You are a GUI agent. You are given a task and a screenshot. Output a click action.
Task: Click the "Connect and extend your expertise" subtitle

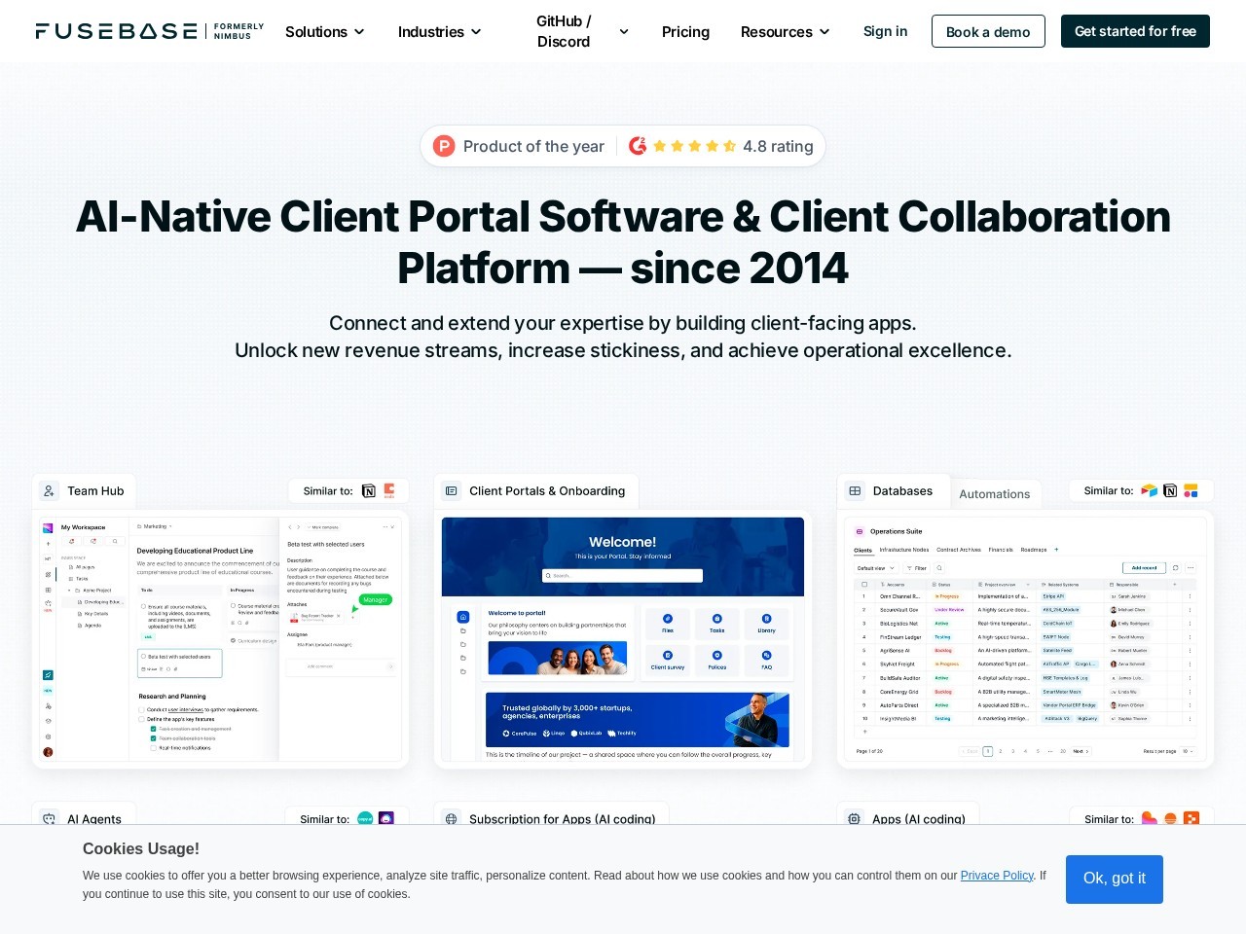pos(623,323)
